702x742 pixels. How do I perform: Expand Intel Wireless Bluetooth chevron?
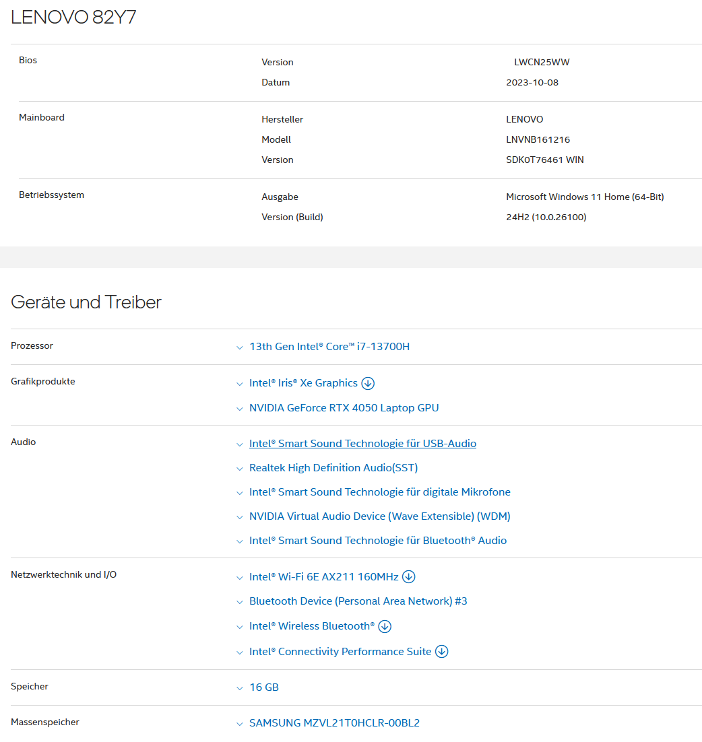(x=240, y=628)
